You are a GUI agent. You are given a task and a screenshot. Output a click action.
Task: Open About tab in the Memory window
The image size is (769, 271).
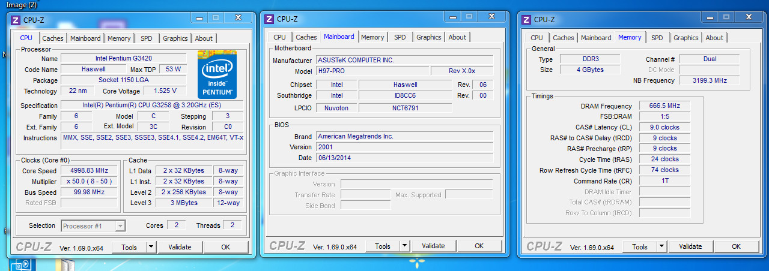714,38
